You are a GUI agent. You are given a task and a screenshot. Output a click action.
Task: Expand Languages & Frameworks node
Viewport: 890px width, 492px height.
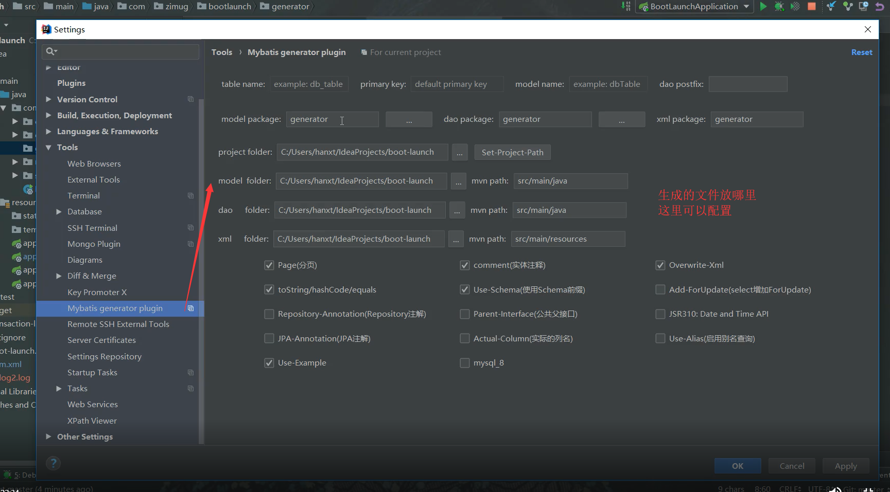(x=48, y=132)
